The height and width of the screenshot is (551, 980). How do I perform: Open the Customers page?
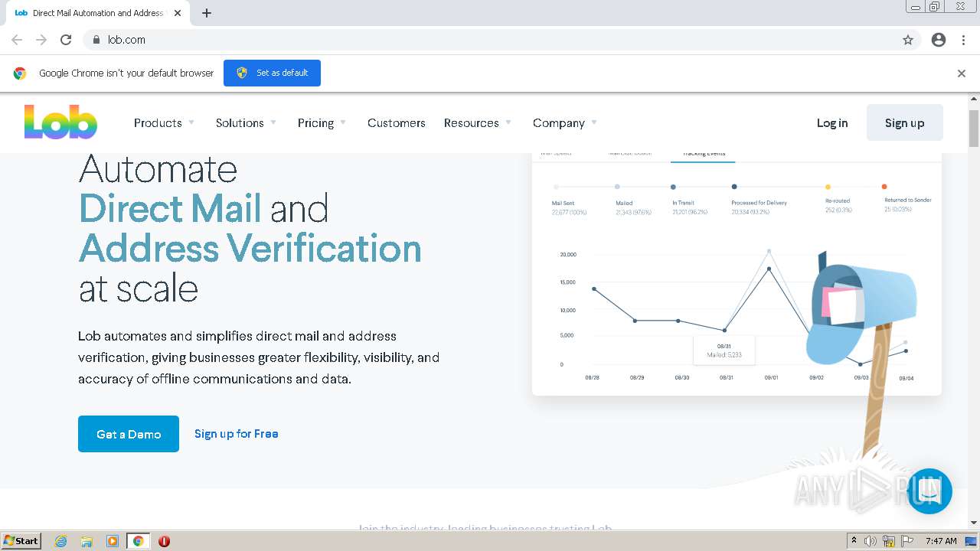pyautogui.click(x=397, y=122)
